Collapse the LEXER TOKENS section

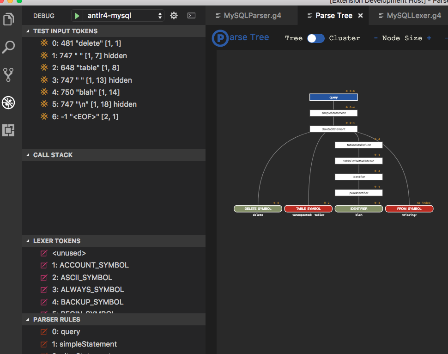click(29, 241)
